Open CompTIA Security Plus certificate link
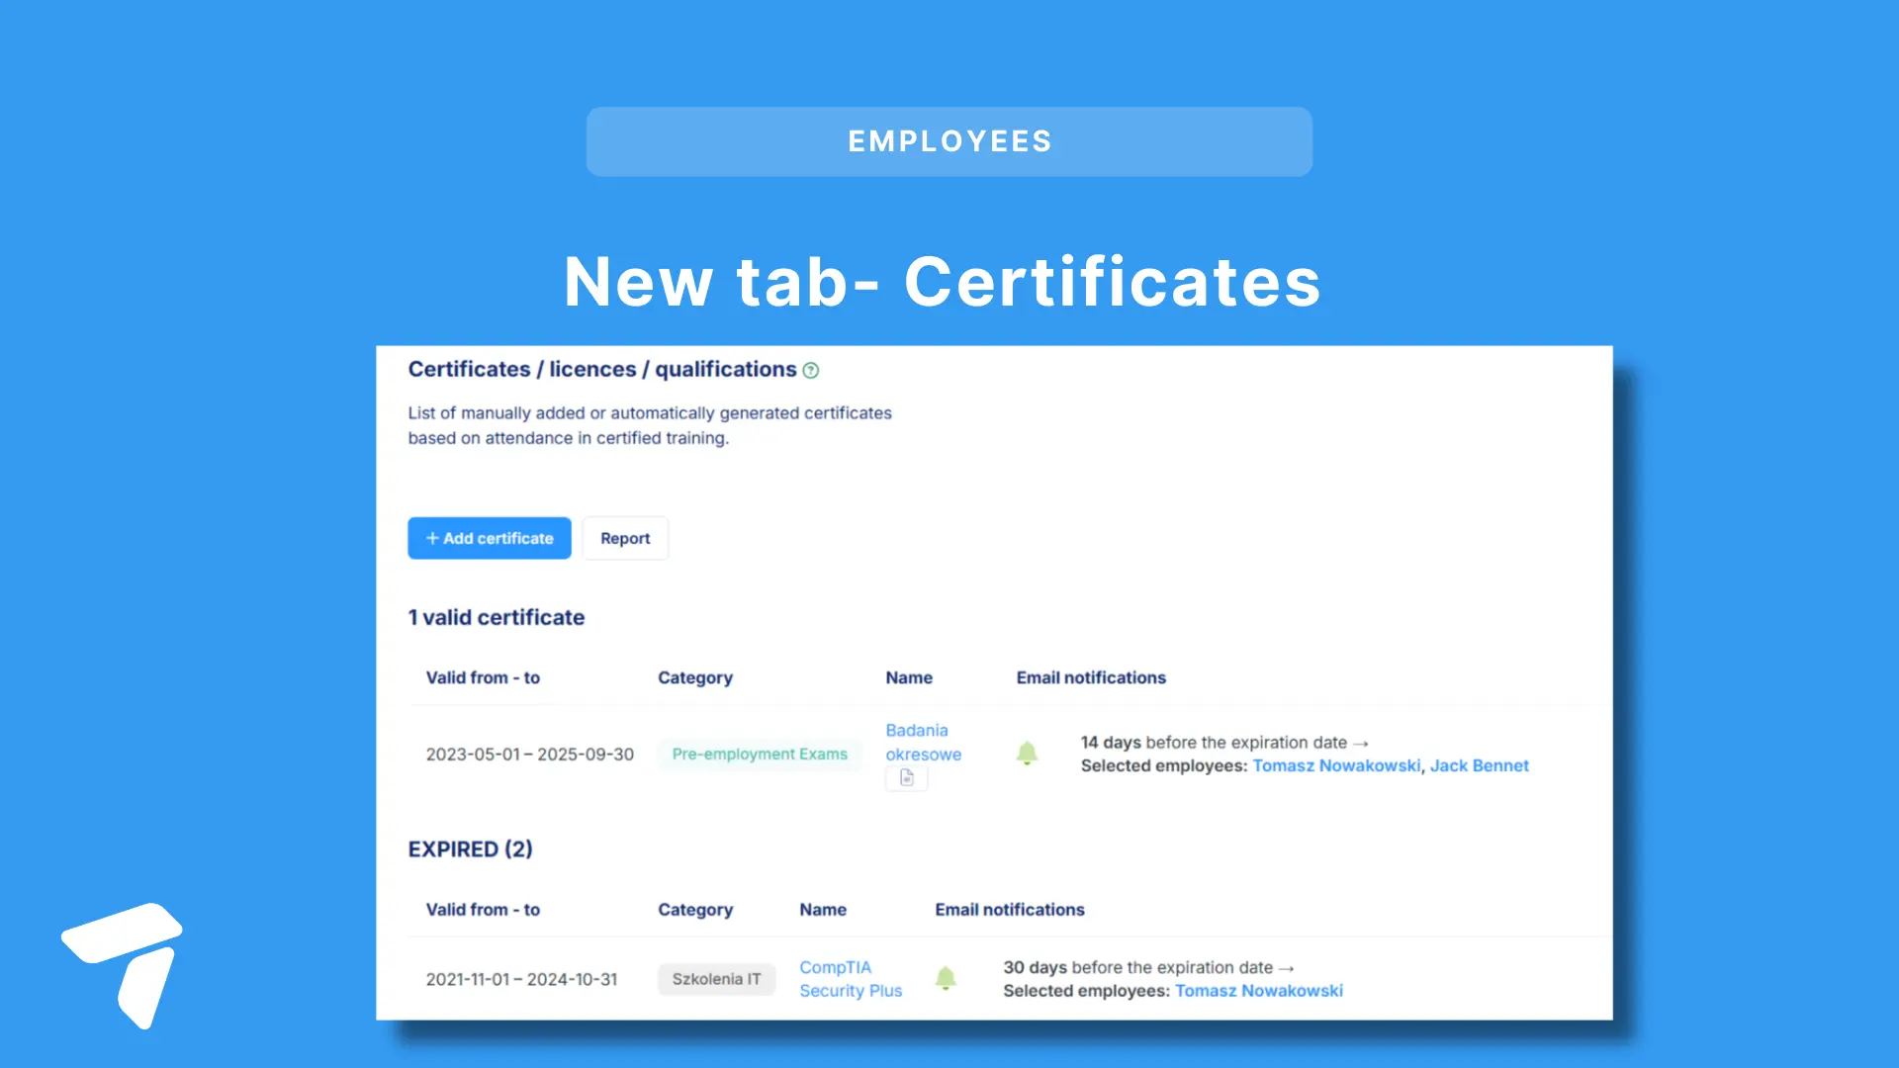The height and width of the screenshot is (1068, 1899). [851, 979]
